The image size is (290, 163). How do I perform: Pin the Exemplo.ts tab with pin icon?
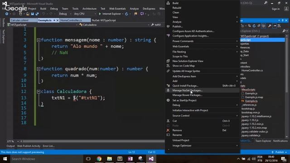54,20
